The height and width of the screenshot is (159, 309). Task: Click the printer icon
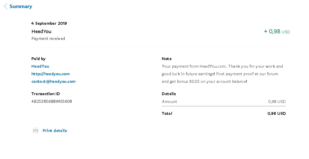pyautogui.click(x=36, y=130)
